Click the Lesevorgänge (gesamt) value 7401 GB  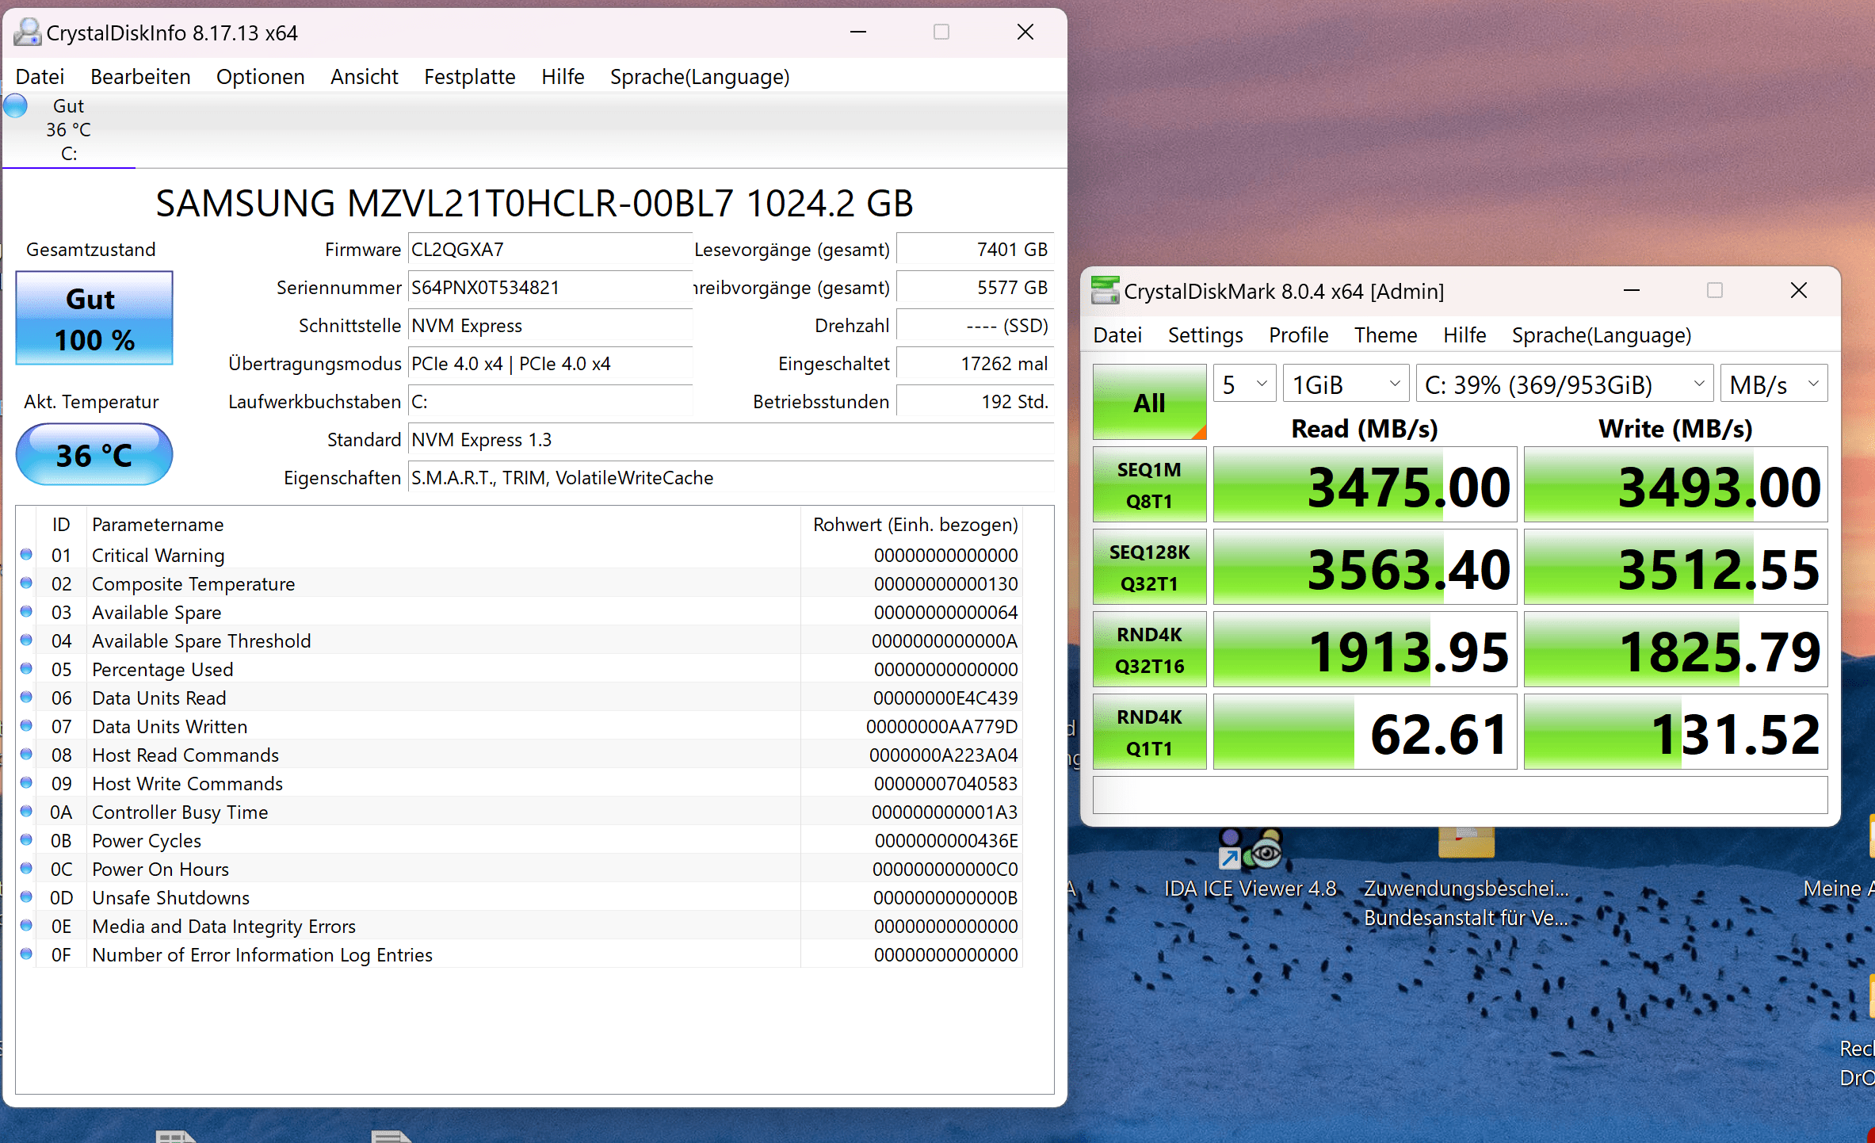point(975,250)
